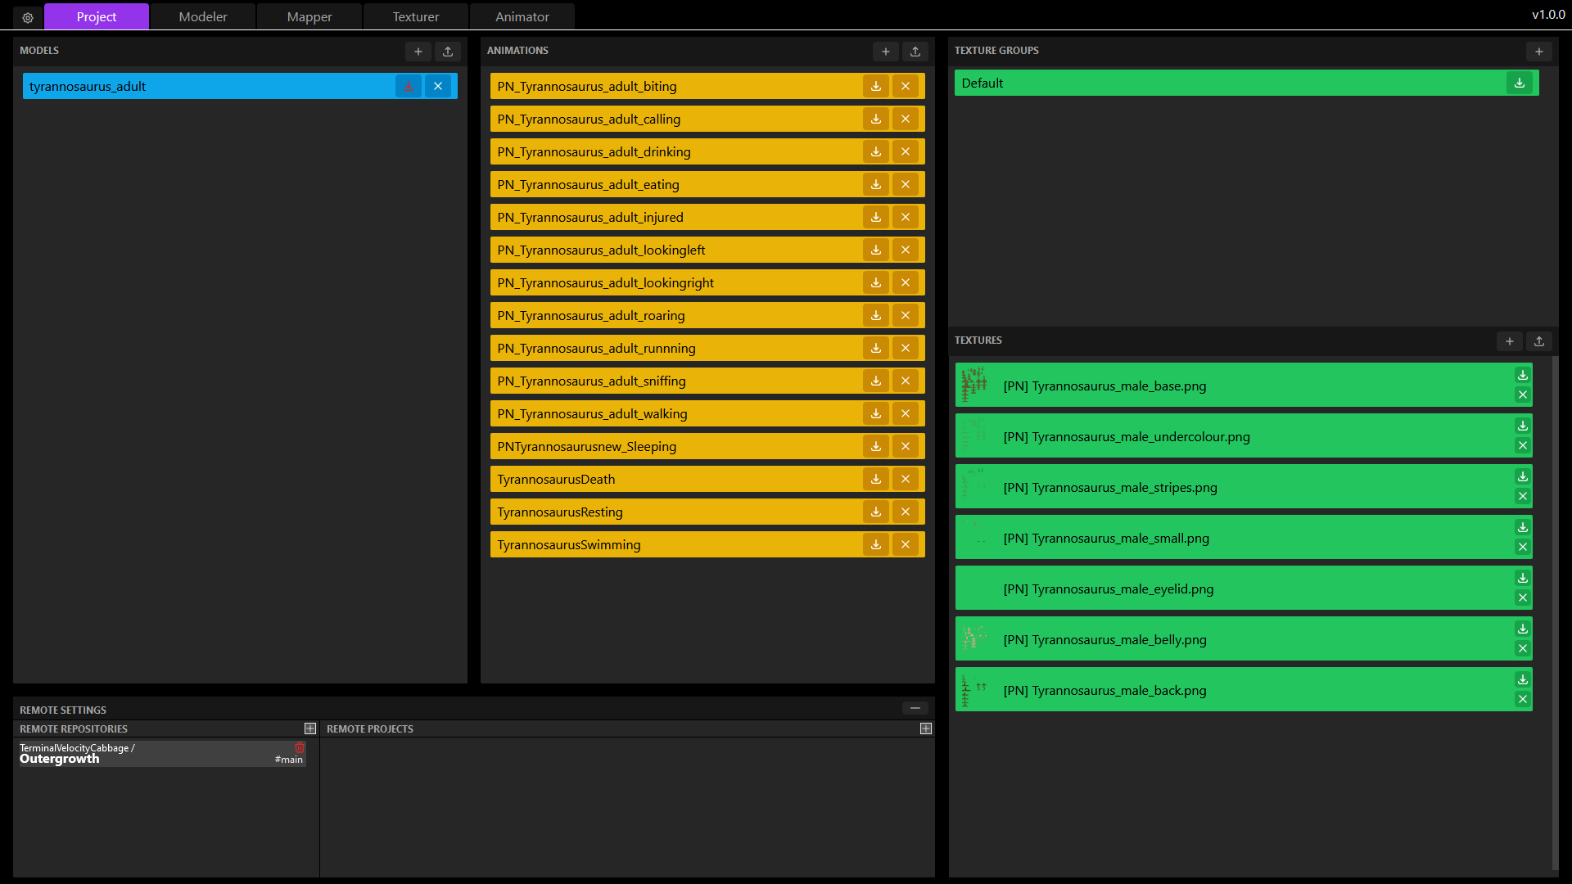Remove the tyrannosaurus_adult model
This screenshot has height=884, width=1572.
pyautogui.click(x=438, y=86)
